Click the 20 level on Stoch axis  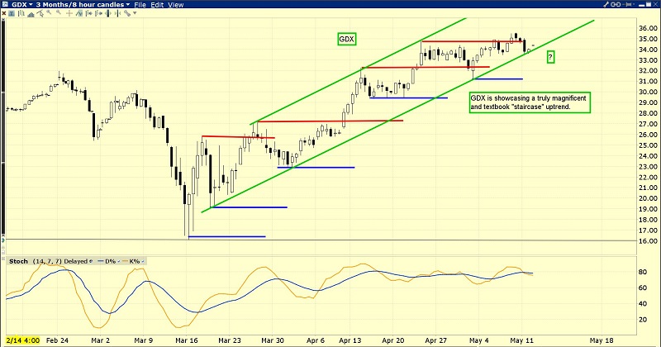(643, 320)
